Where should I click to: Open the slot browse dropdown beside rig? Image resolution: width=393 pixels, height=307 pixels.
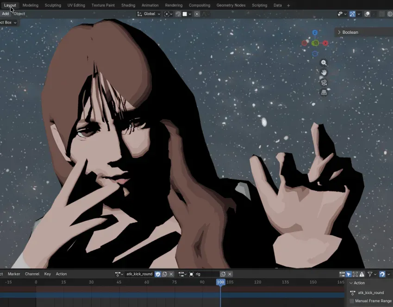[183, 274]
